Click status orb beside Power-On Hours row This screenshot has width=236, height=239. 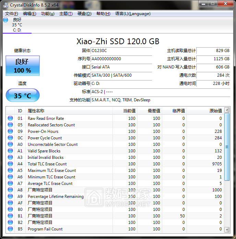tap(10, 131)
